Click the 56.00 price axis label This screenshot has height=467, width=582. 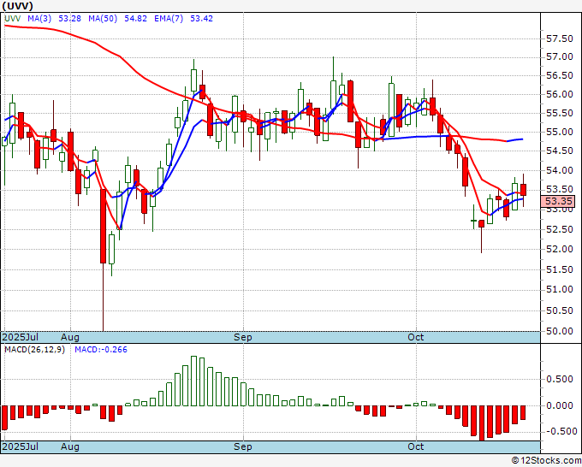coord(560,95)
